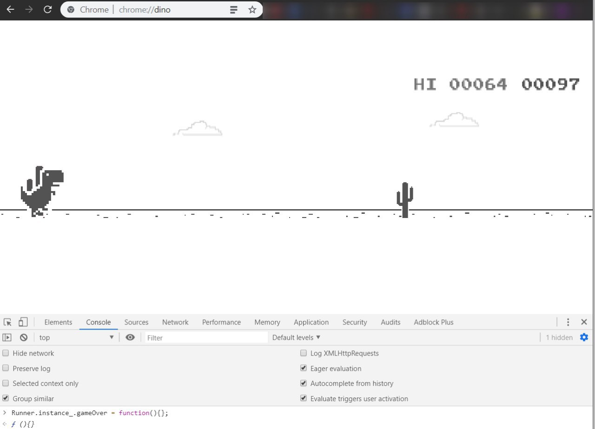Check the Preserve log option
This screenshot has width=595, height=429.
click(6, 369)
